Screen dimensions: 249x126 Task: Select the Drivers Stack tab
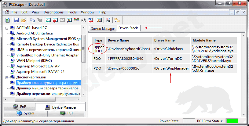(128, 28)
